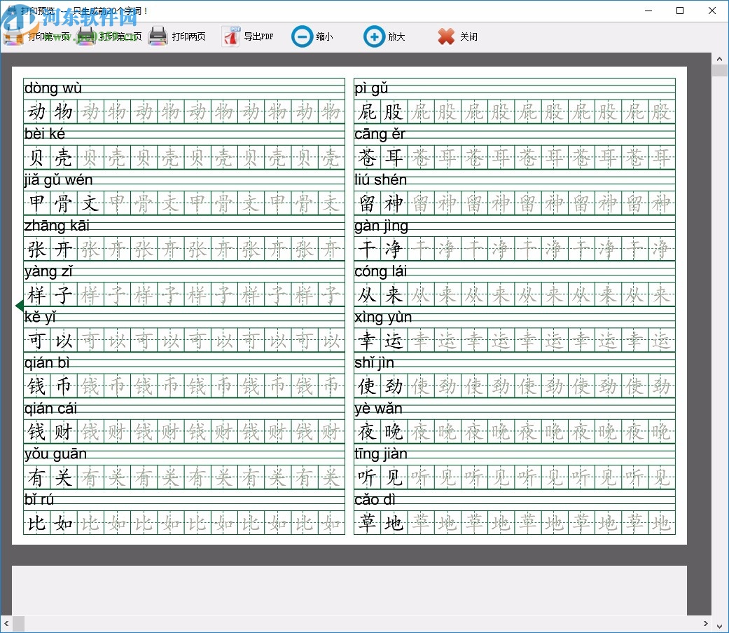
Task: Click the pinyin text "dòng wù"
Action: tap(53, 88)
